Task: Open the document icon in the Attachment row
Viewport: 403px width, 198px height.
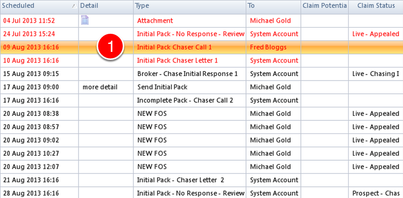Action: coord(85,20)
